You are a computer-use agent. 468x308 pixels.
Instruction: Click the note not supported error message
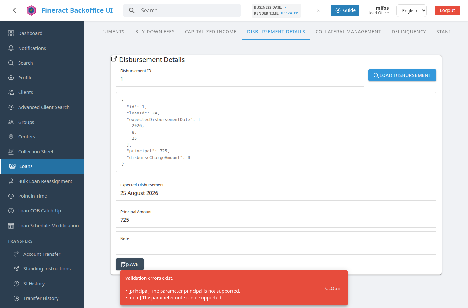coord(174,298)
